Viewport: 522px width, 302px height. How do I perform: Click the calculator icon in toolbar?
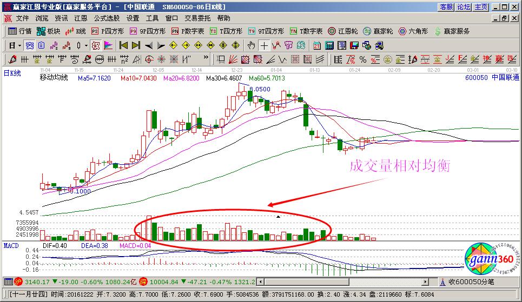click(x=329, y=45)
